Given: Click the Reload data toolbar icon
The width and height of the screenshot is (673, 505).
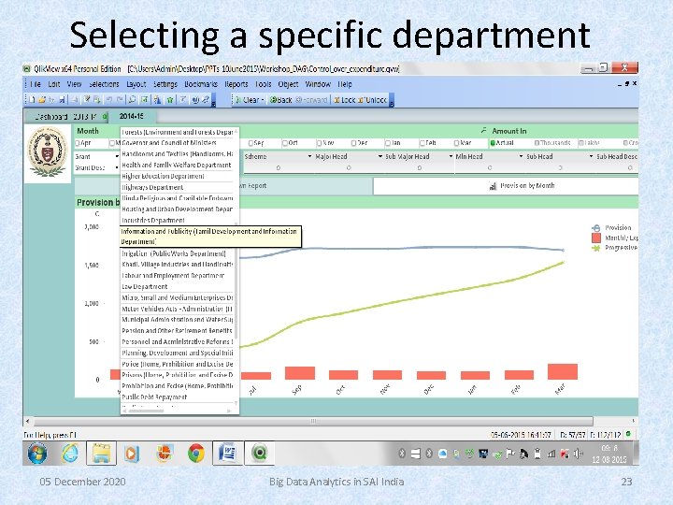Looking at the screenshot, I should click(x=97, y=100).
